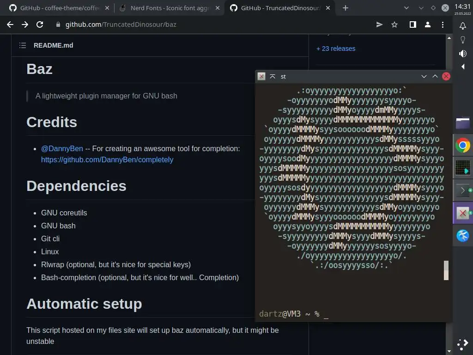Image resolution: width=473 pixels, height=355 pixels.
Task: Click the Credits heading
Action: coord(52,122)
